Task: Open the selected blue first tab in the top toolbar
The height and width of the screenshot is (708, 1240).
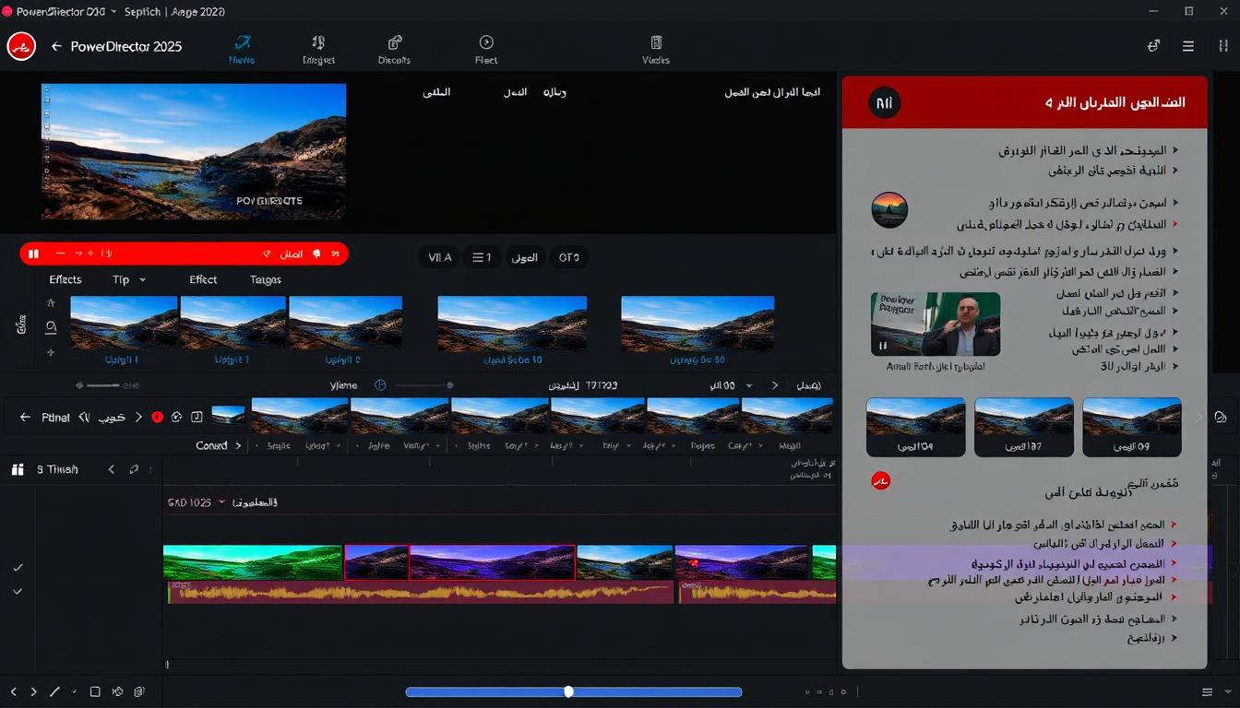Action: [242, 50]
